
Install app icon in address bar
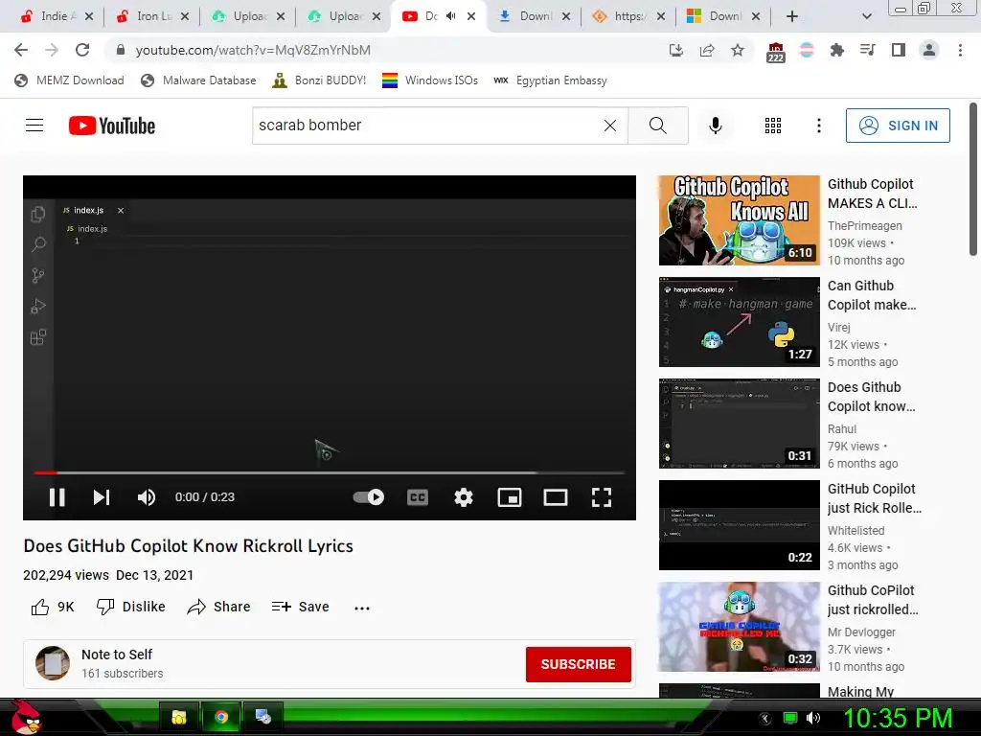675,50
